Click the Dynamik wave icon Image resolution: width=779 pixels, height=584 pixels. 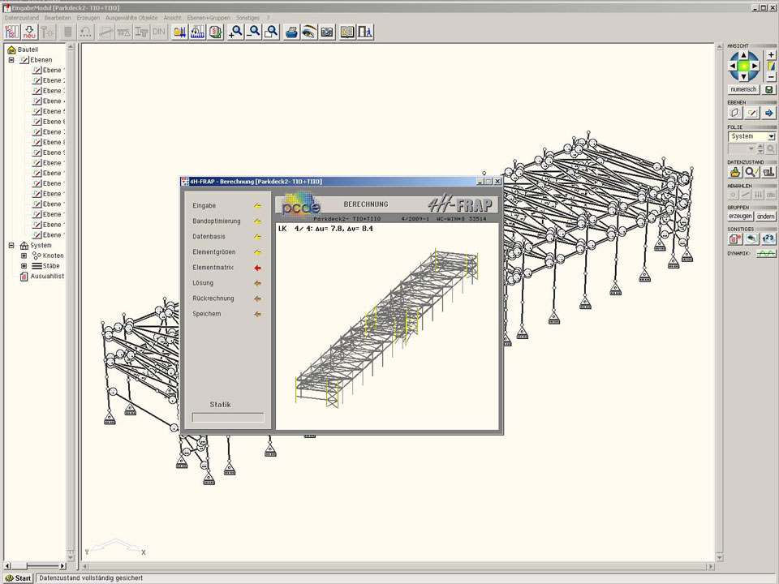point(767,254)
